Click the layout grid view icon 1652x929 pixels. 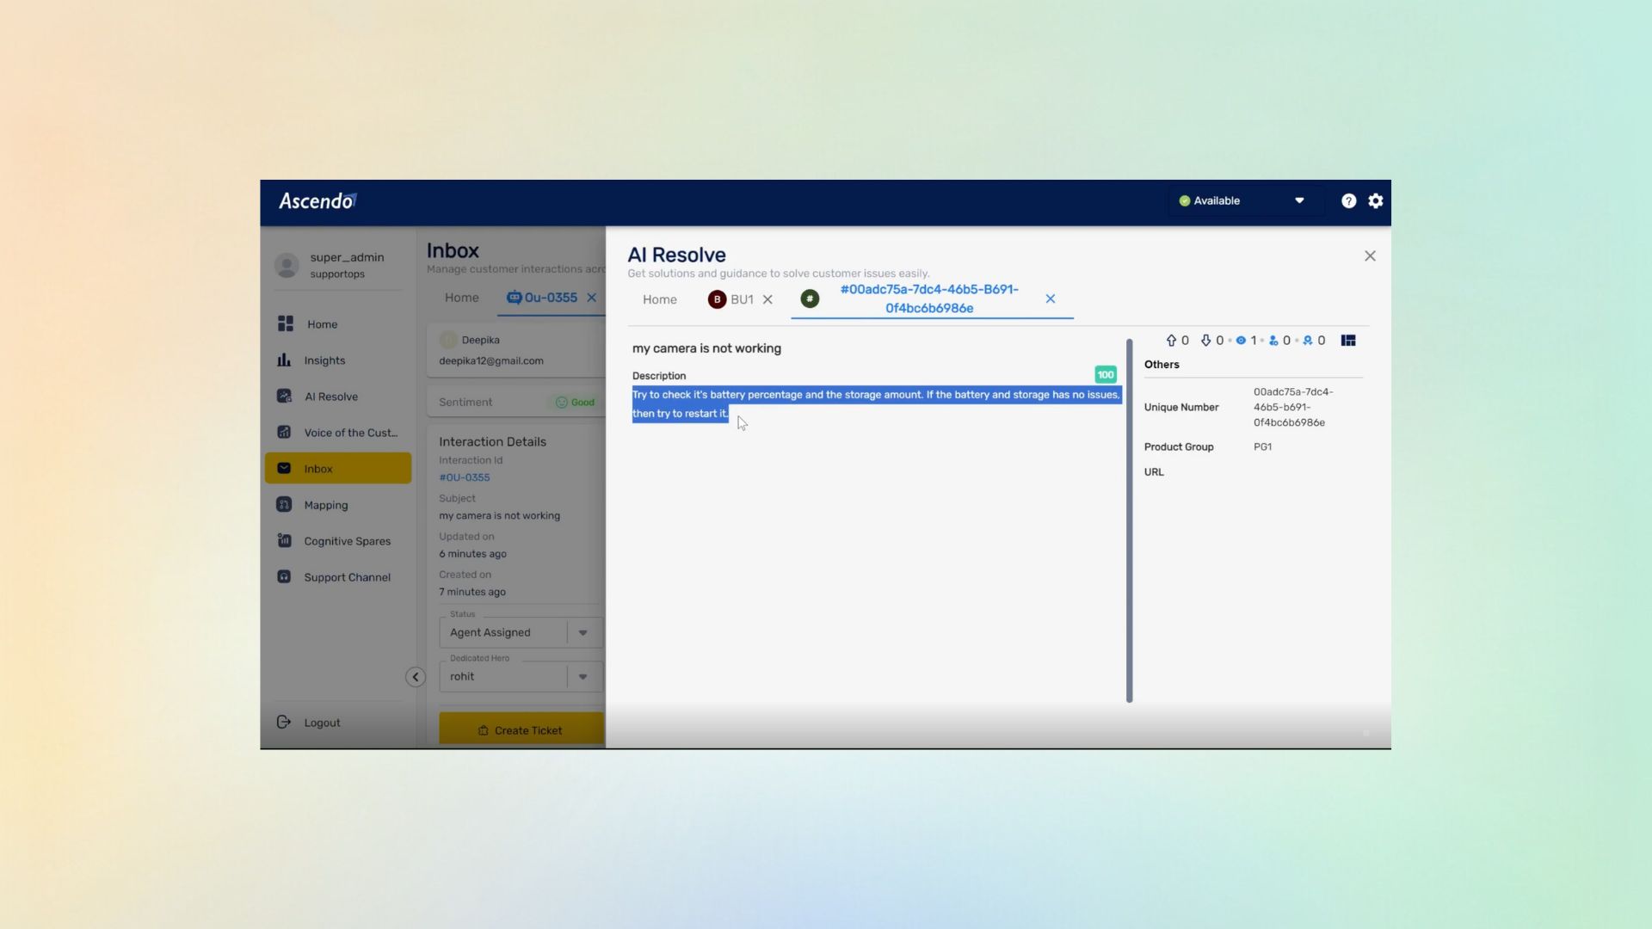[1348, 341]
